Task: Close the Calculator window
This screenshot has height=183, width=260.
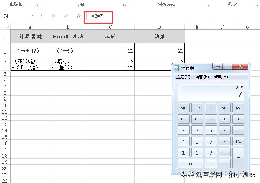Action: 240,66
